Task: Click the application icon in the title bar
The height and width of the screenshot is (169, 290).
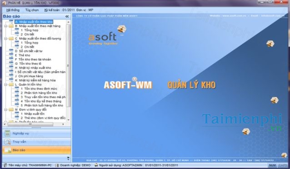Action: coord(4,3)
